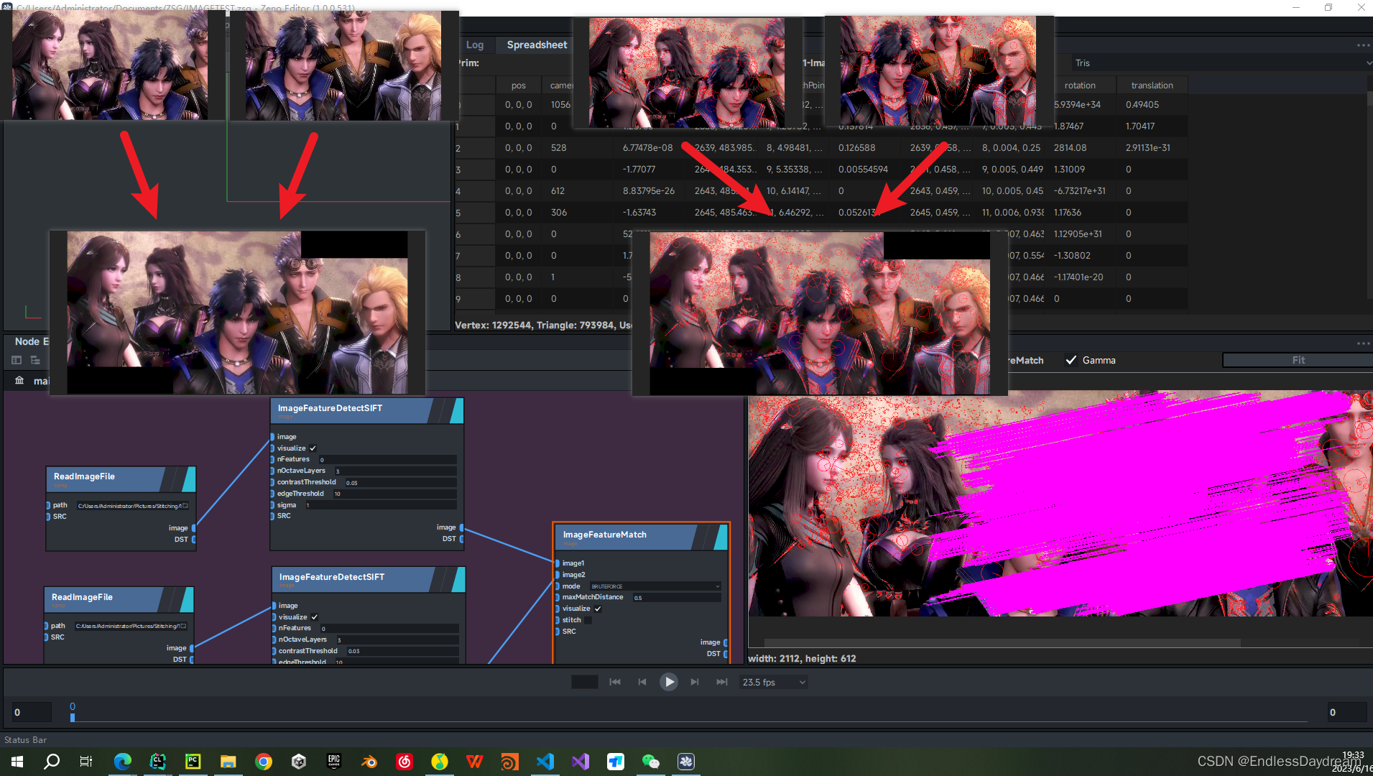Image resolution: width=1373 pixels, height=776 pixels.
Task: Switch to the Spreadsheet tab
Action: (x=537, y=45)
